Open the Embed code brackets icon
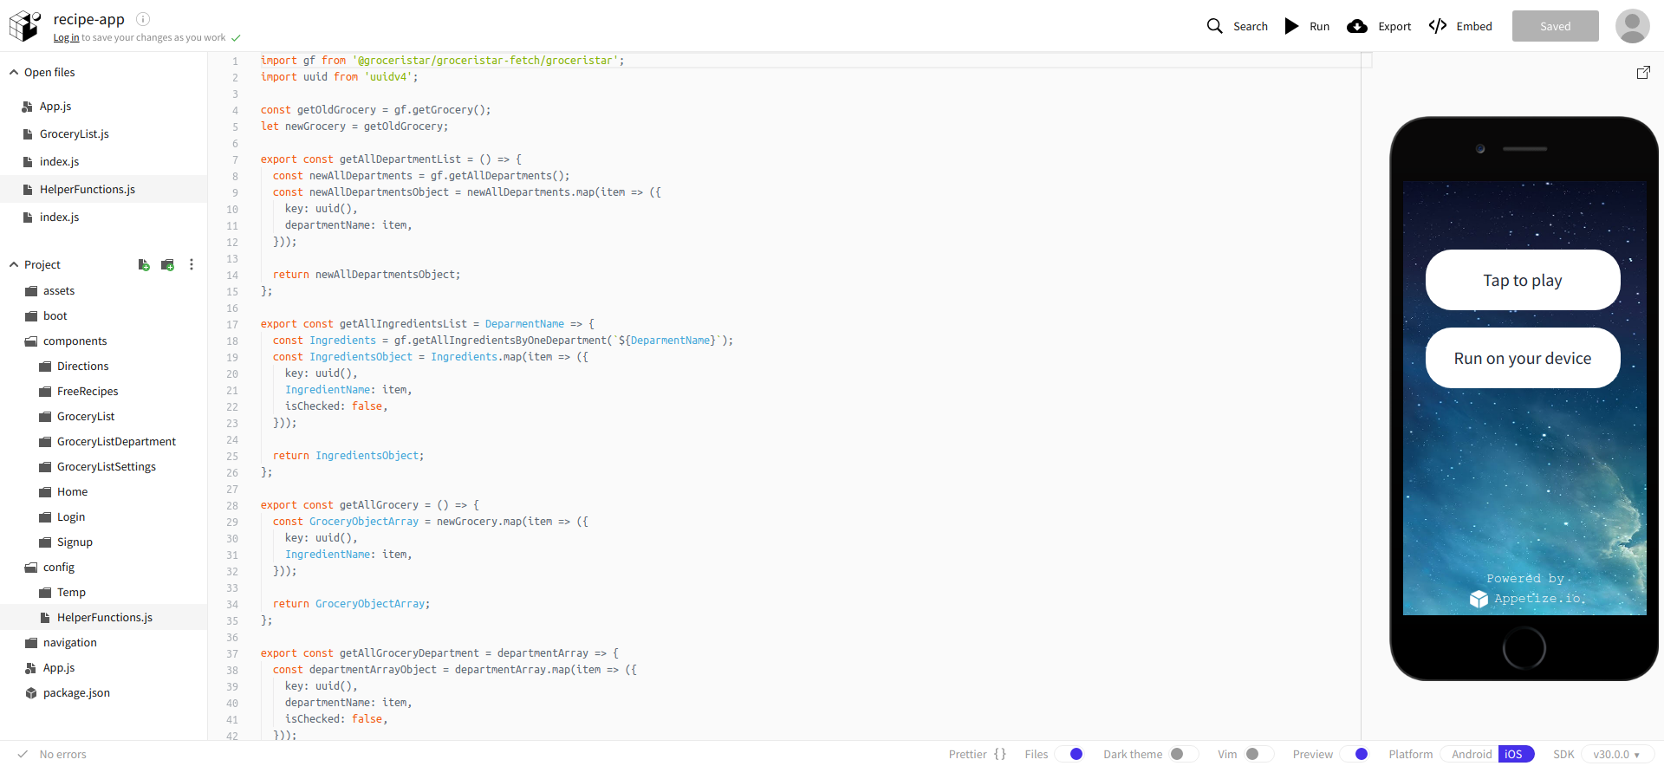1664x766 pixels. click(1438, 26)
